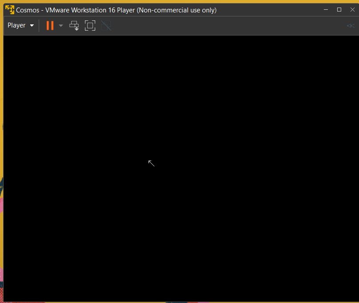Toggle Unity mode from the toolbar
Viewport: 359px width, 303px height.
point(105,25)
